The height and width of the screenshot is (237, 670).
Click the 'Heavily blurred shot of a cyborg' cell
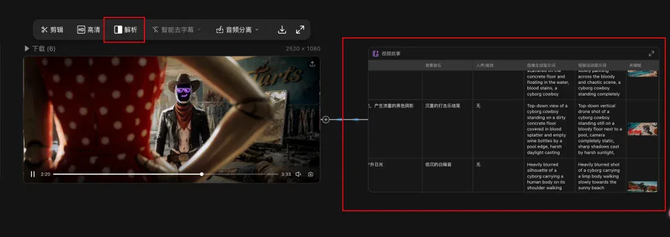click(x=600, y=176)
